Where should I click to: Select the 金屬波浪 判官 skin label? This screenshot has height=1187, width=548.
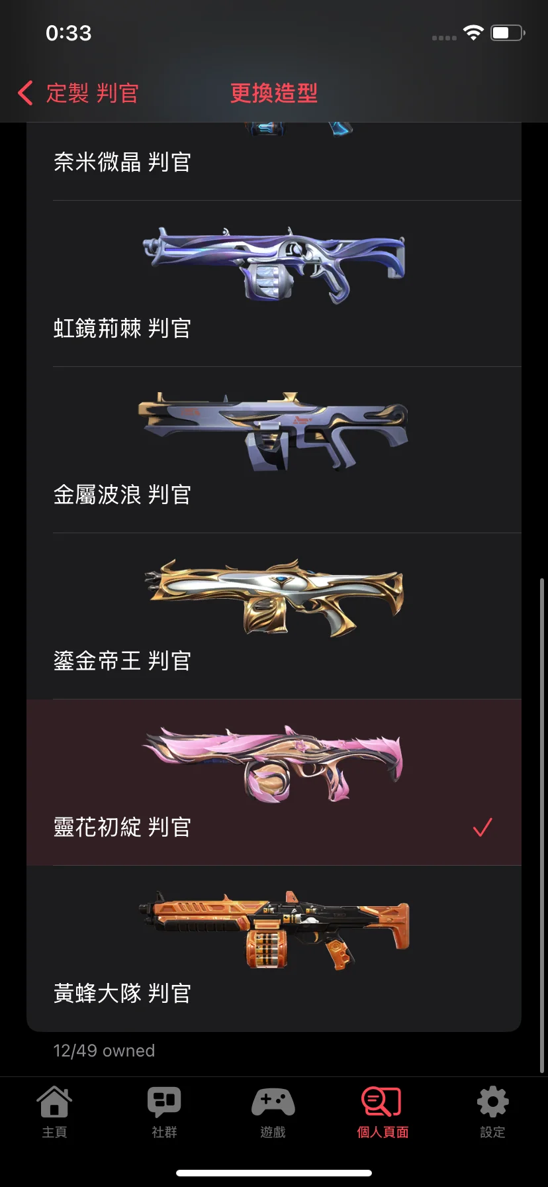click(122, 495)
